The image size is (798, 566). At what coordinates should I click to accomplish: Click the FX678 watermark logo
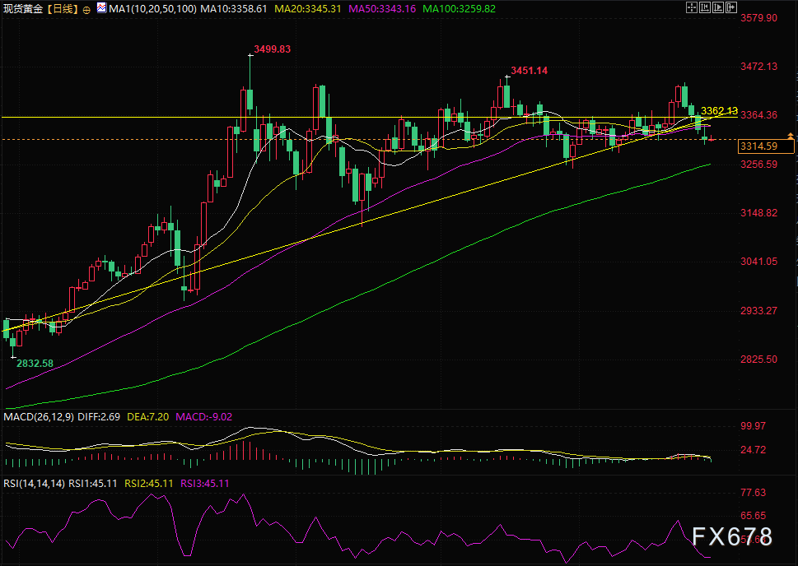pyautogui.click(x=730, y=537)
